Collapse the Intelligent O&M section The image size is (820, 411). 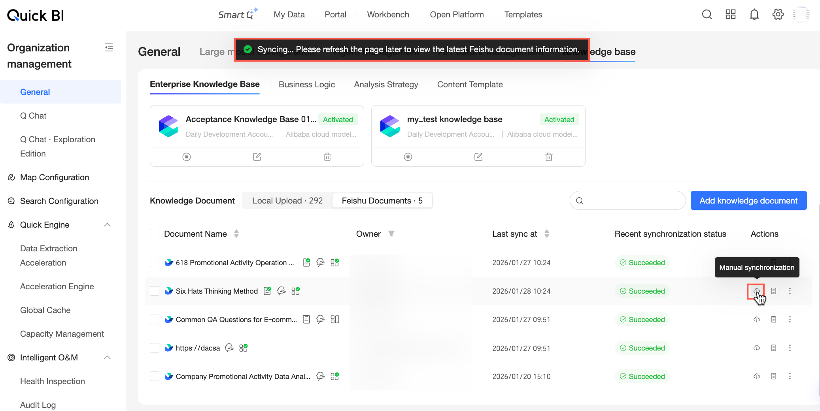tap(107, 358)
